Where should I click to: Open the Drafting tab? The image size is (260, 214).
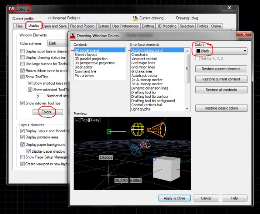coord(147,26)
